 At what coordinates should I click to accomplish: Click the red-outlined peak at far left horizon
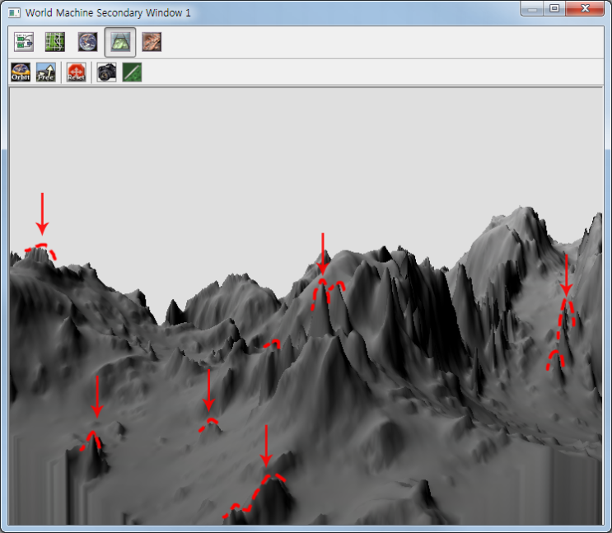point(40,252)
